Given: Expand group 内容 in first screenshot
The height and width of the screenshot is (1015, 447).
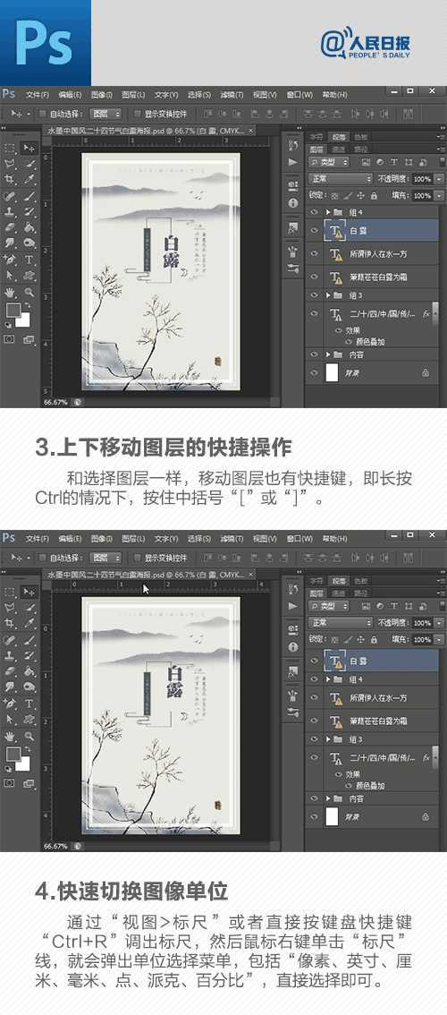Looking at the screenshot, I should pos(329,354).
